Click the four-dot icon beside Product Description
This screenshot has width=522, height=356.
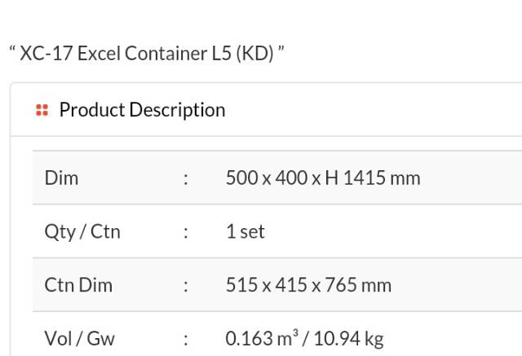(x=42, y=110)
